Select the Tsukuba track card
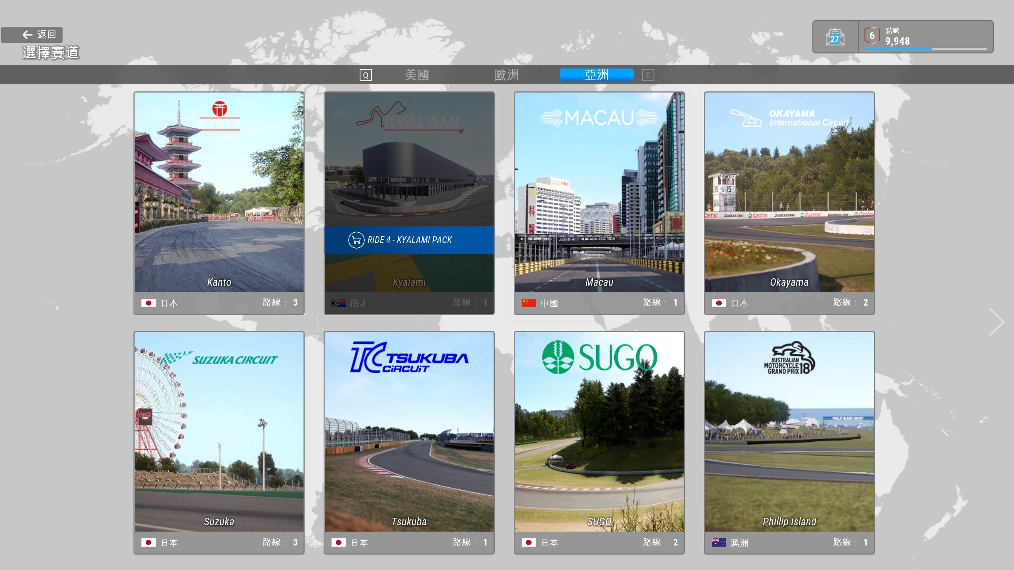 [x=409, y=443]
